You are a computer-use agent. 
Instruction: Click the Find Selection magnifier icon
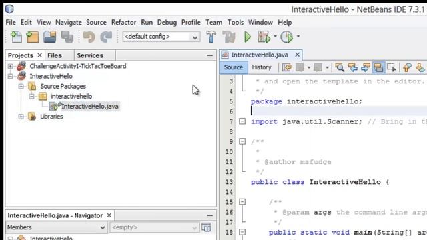[340, 67]
